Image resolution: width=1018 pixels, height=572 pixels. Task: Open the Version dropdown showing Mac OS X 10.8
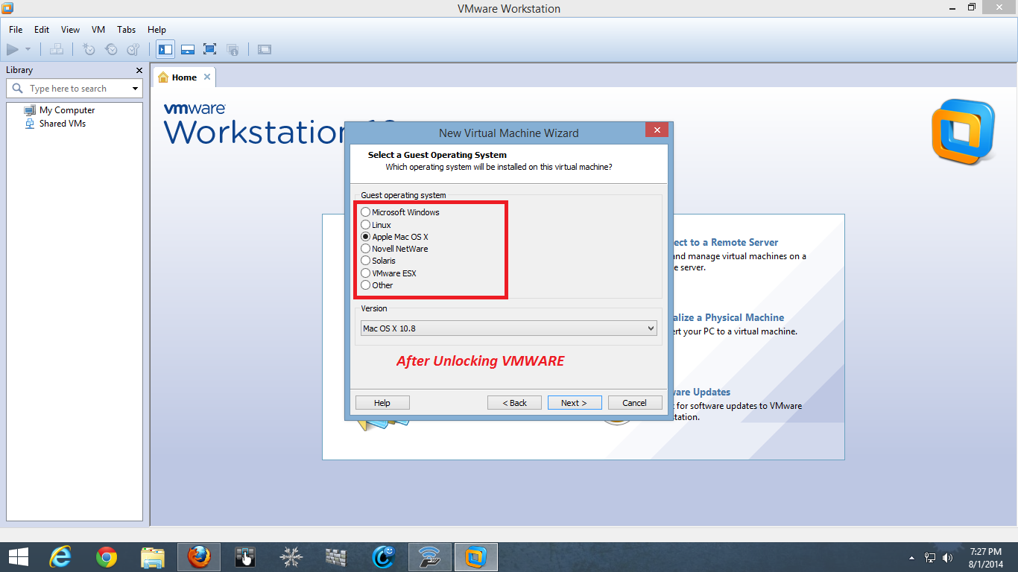tap(508, 328)
